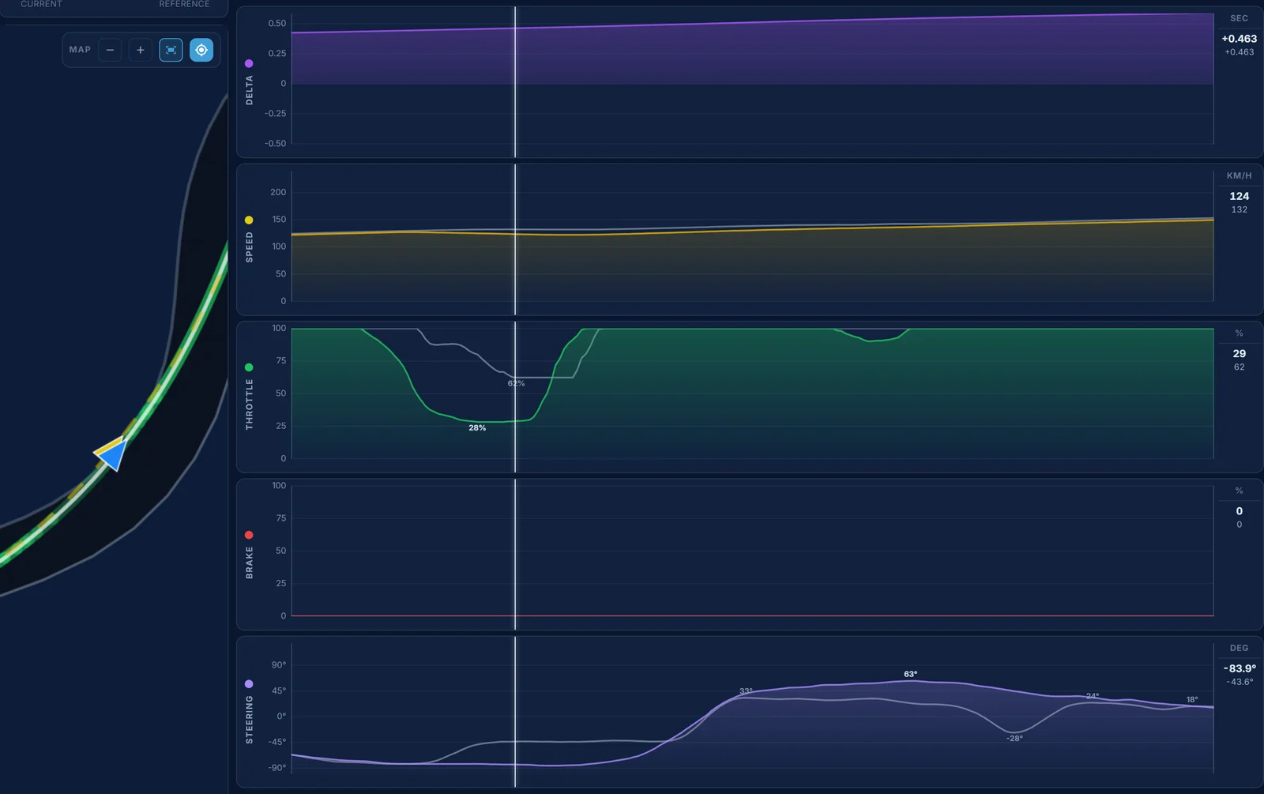
Task: Click the +0.463 delta value readout
Action: [x=1239, y=39]
